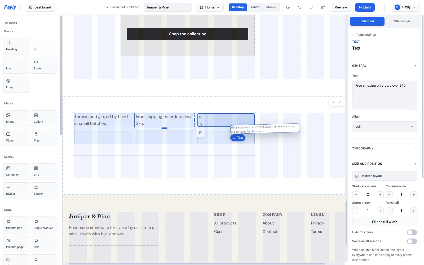Add a Container block
The image size is (424, 265).
[x=16, y=172]
